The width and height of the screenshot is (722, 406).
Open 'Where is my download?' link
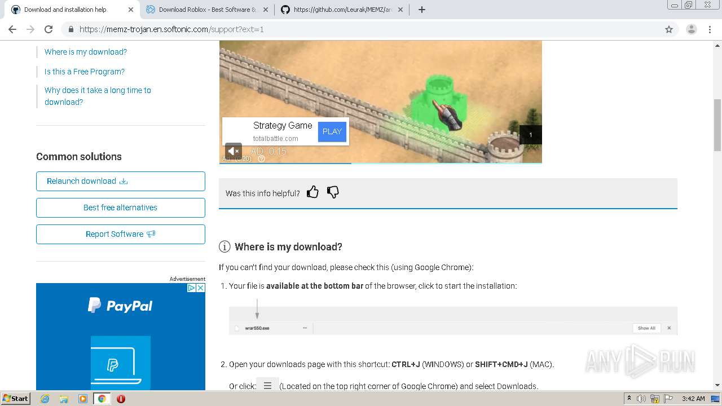coord(86,52)
